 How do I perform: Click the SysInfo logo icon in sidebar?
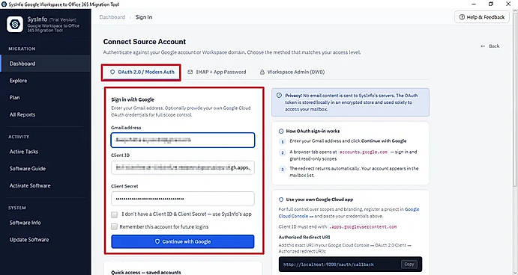pos(15,25)
